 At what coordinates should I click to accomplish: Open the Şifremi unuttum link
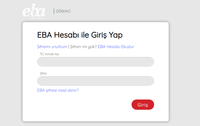pos(52,47)
